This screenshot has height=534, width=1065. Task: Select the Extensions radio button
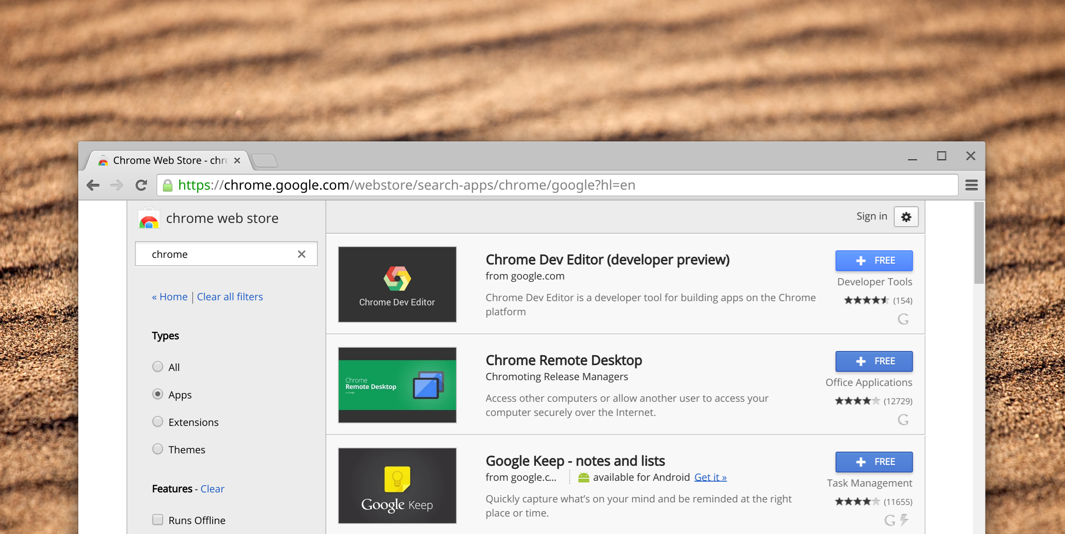[x=157, y=422]
